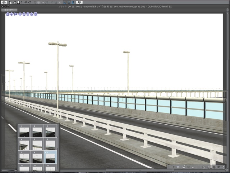Click first 3D camera rotate manipulator icon
The image size is (230, 173).
pyautogui.click(x=8, y=14)
